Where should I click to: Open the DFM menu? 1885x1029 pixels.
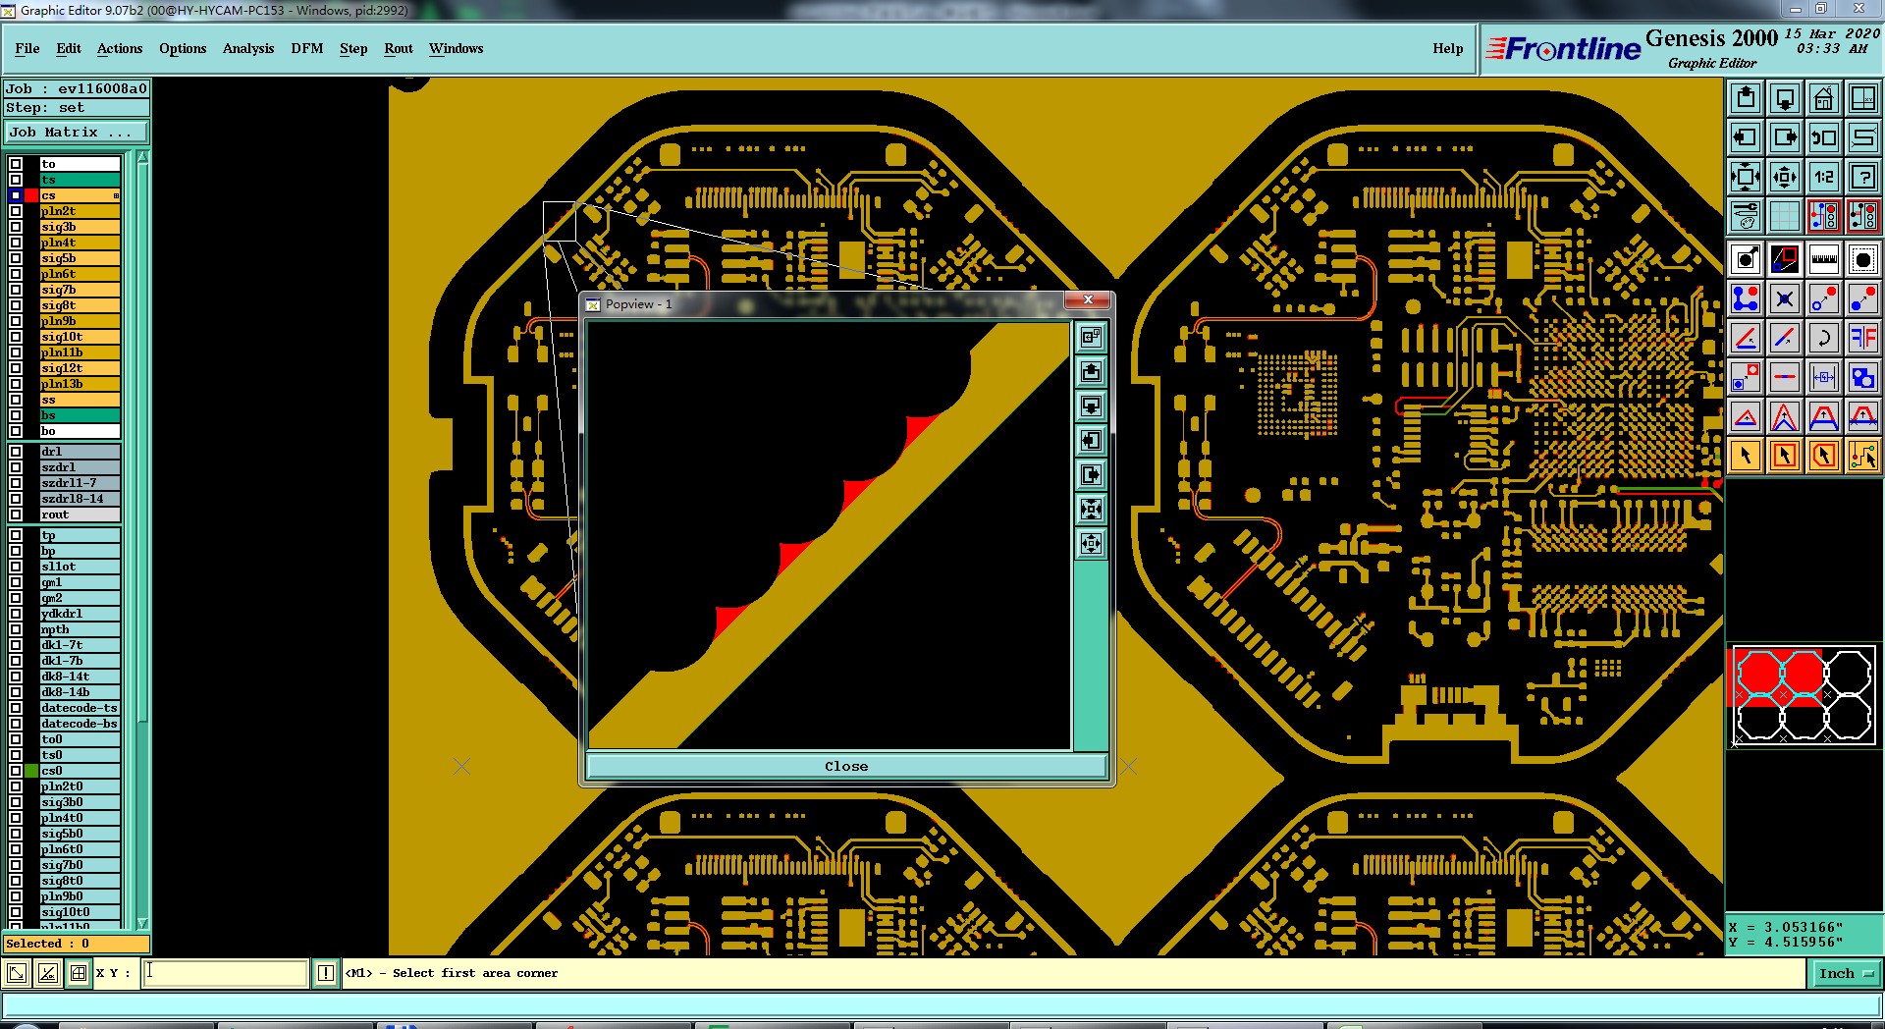[307, 48]
